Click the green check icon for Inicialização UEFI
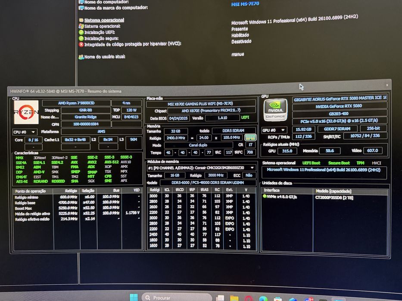This screenshot has height=301, width=402. pos(81,33)
